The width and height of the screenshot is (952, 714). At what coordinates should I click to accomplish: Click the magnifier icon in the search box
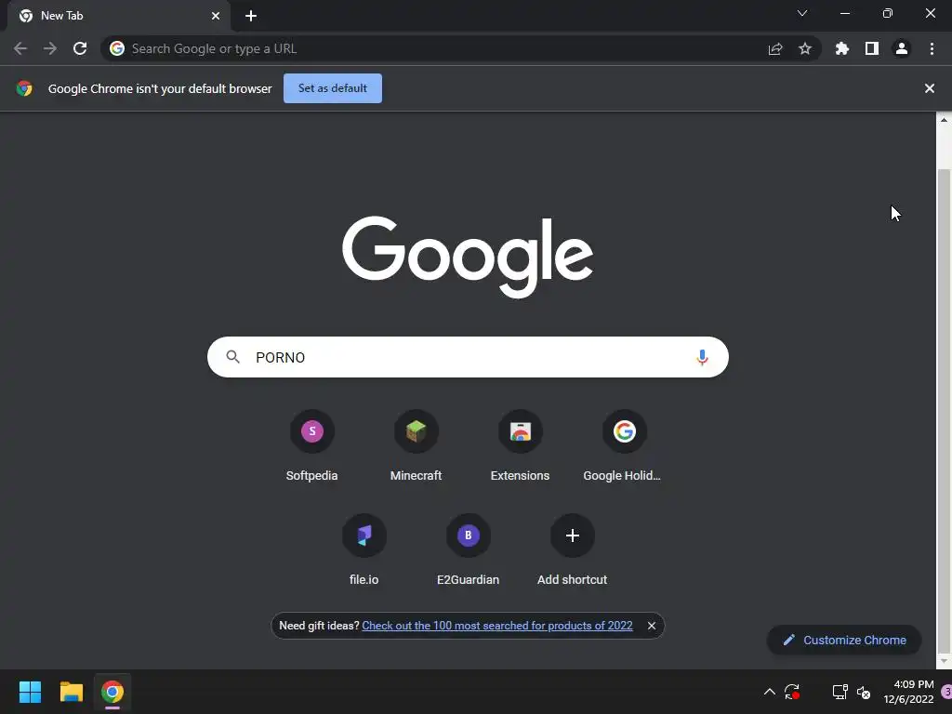click(x=233, y=356)
